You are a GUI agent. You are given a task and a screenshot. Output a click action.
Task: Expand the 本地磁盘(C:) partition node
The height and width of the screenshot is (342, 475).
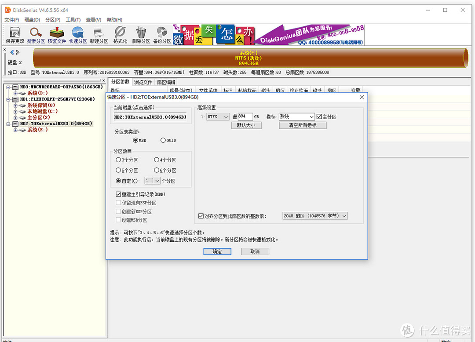click(15, 112)
